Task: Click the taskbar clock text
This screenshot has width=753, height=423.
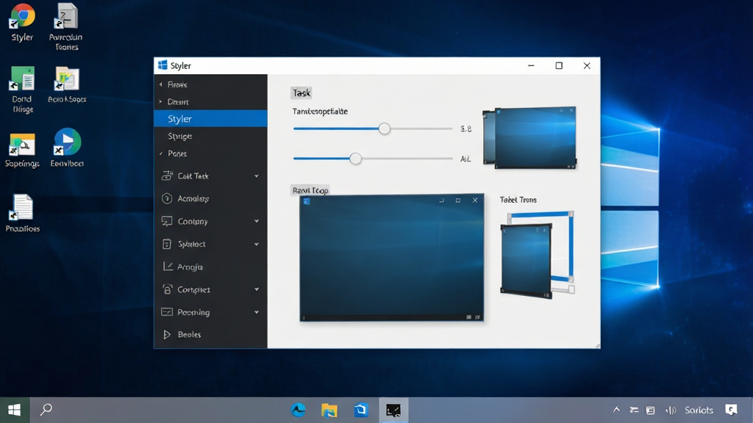Action: click(699, 410)
